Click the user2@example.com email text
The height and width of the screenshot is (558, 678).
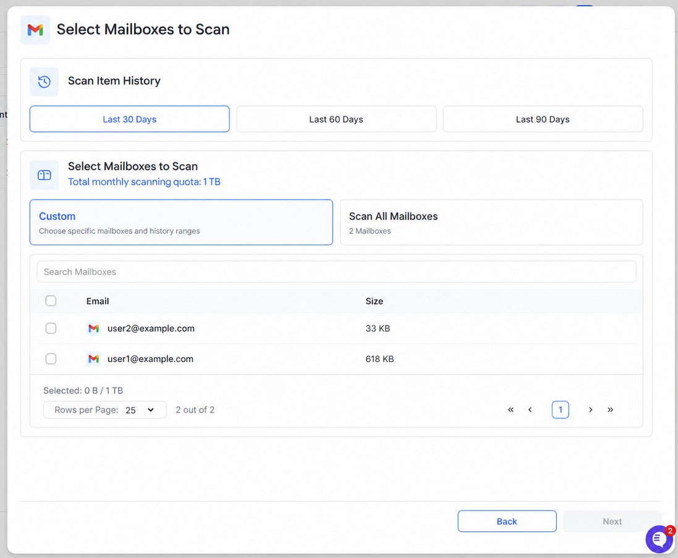point(151,329)
